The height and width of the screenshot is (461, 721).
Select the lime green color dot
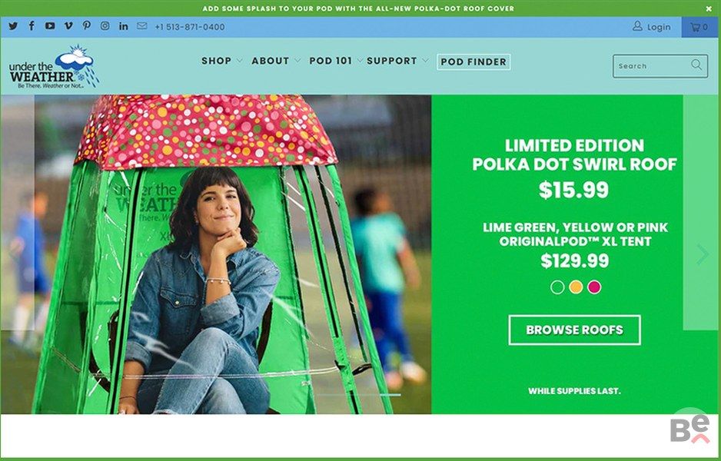557,287
